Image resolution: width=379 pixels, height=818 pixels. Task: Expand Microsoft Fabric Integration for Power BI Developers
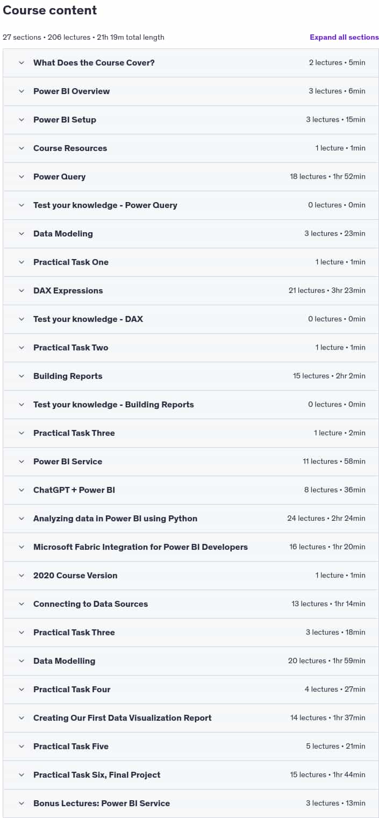click(191, 547)
